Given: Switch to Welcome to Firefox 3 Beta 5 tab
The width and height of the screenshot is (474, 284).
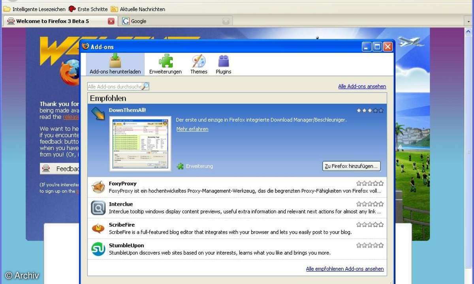Looking at the screenshot, I should click(x=60, y=21).
